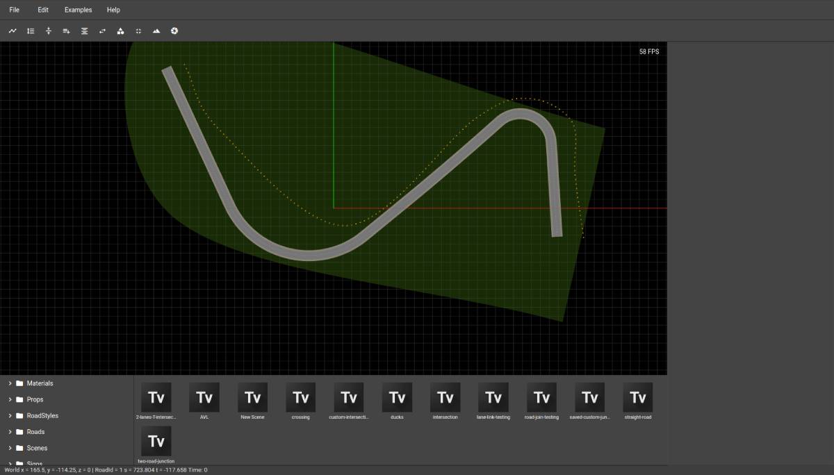
Task: Select the lane divide tool icon
Action: click(49, 31)
